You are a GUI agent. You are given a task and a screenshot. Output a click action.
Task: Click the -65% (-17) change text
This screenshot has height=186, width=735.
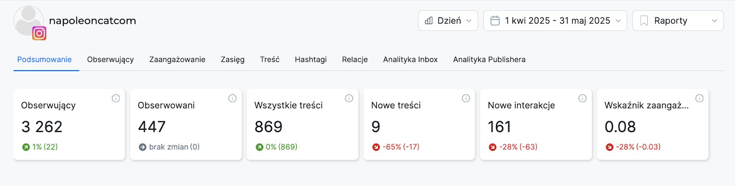coord(401,147)
